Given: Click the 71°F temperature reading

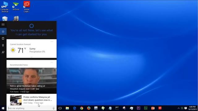Looking at the screenshot, I should pos(22,50).
